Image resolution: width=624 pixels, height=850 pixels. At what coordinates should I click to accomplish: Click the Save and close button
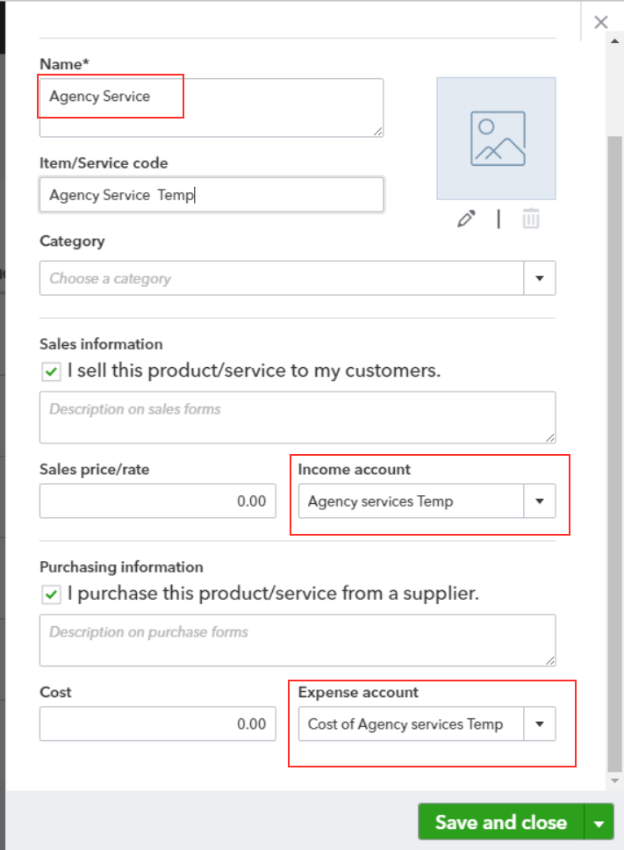click(x=501, y=823)
